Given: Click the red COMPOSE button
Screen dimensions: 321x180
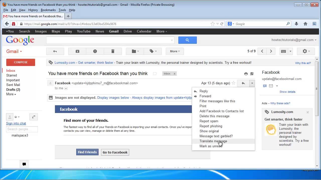Looking at the screenshot, I should pos(21,62).
